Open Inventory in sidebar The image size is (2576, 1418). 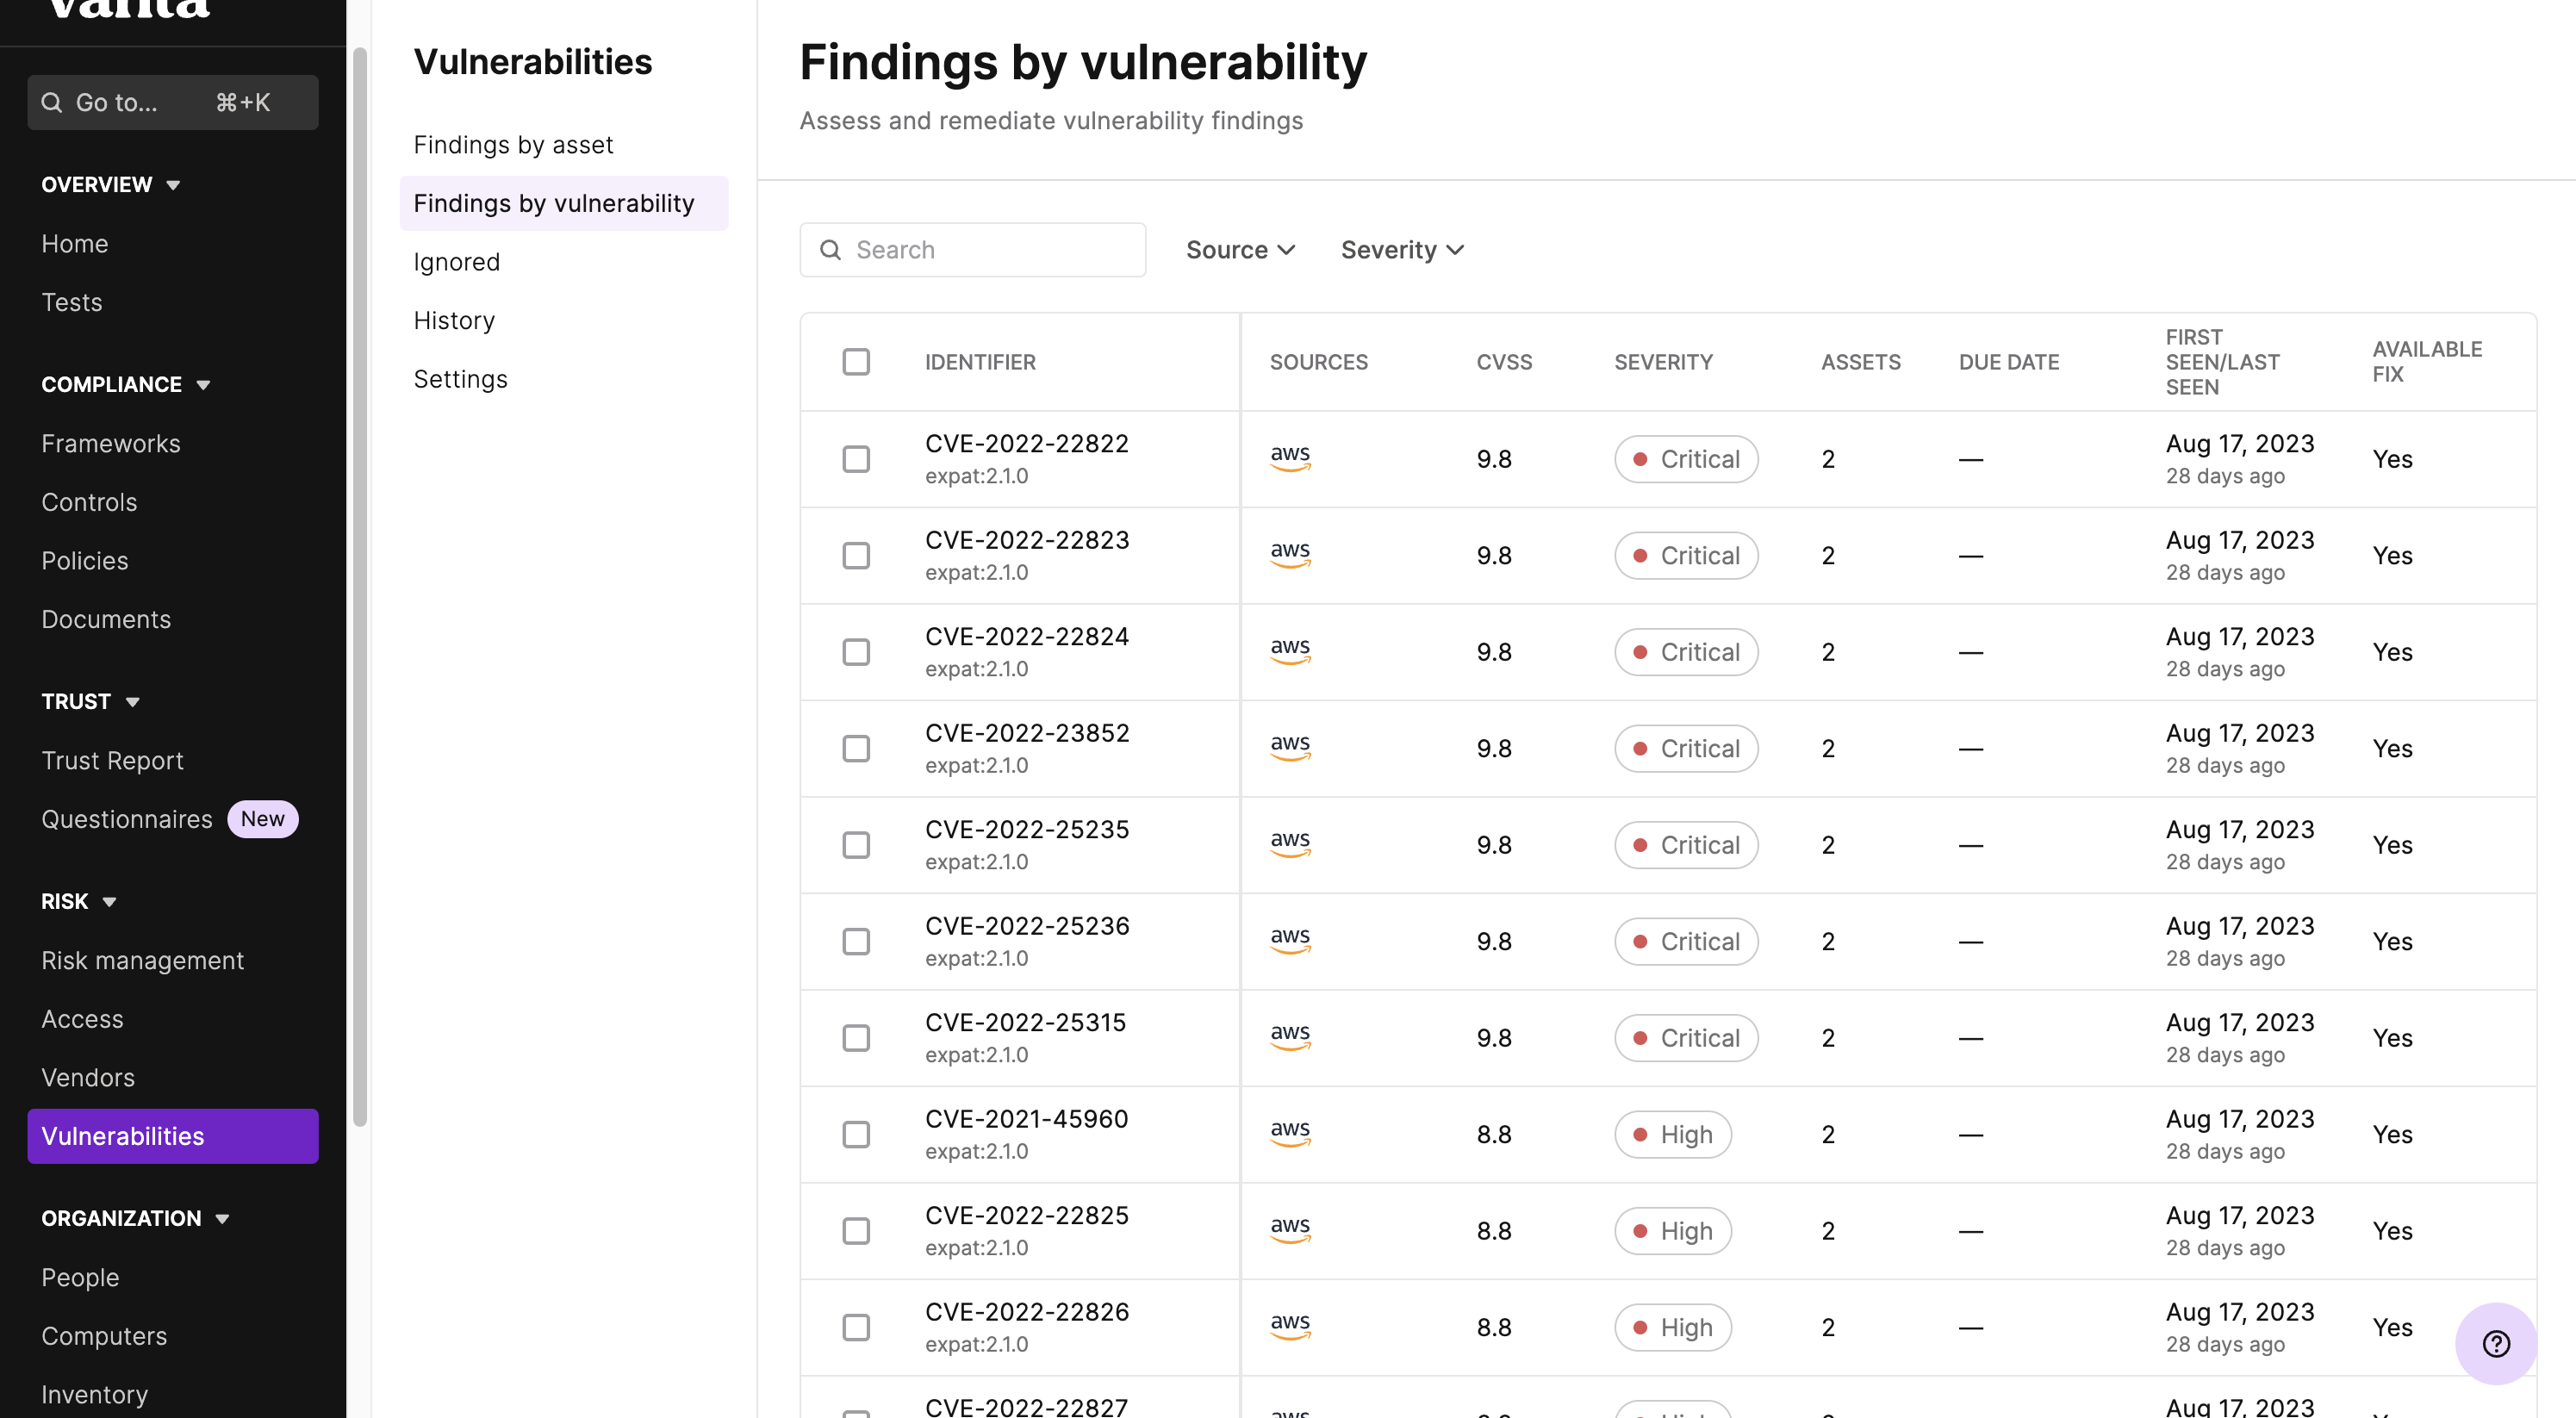click(95, 1395)
